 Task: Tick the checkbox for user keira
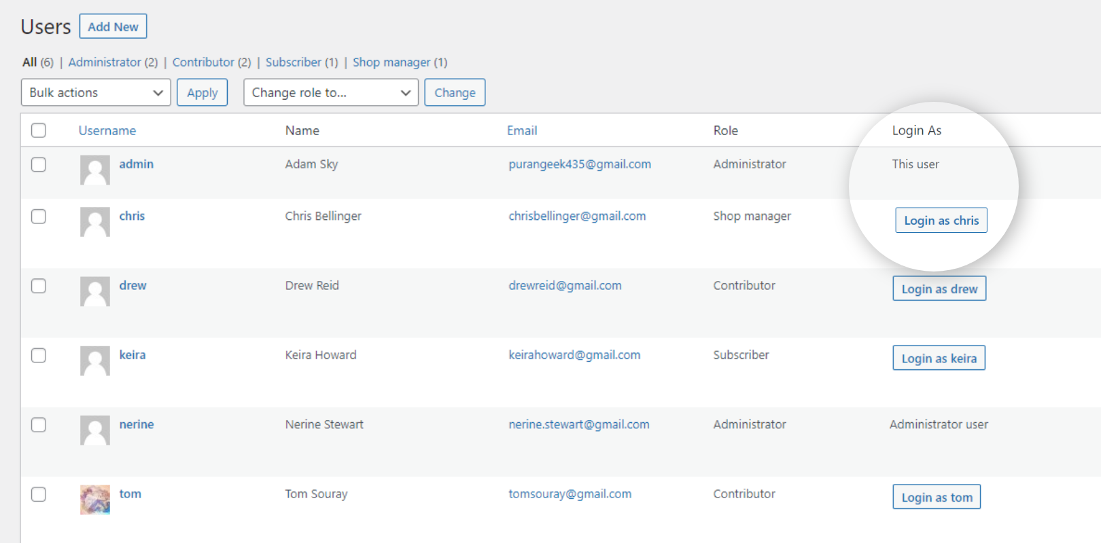(x=39, y=356)
